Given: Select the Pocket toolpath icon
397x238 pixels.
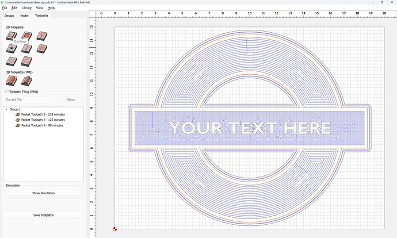Looking at the screenshot, I should click(x=26, y=36).
